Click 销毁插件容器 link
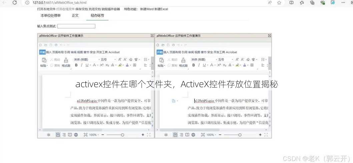Screen dimensions: 353x163 point(111,9)
